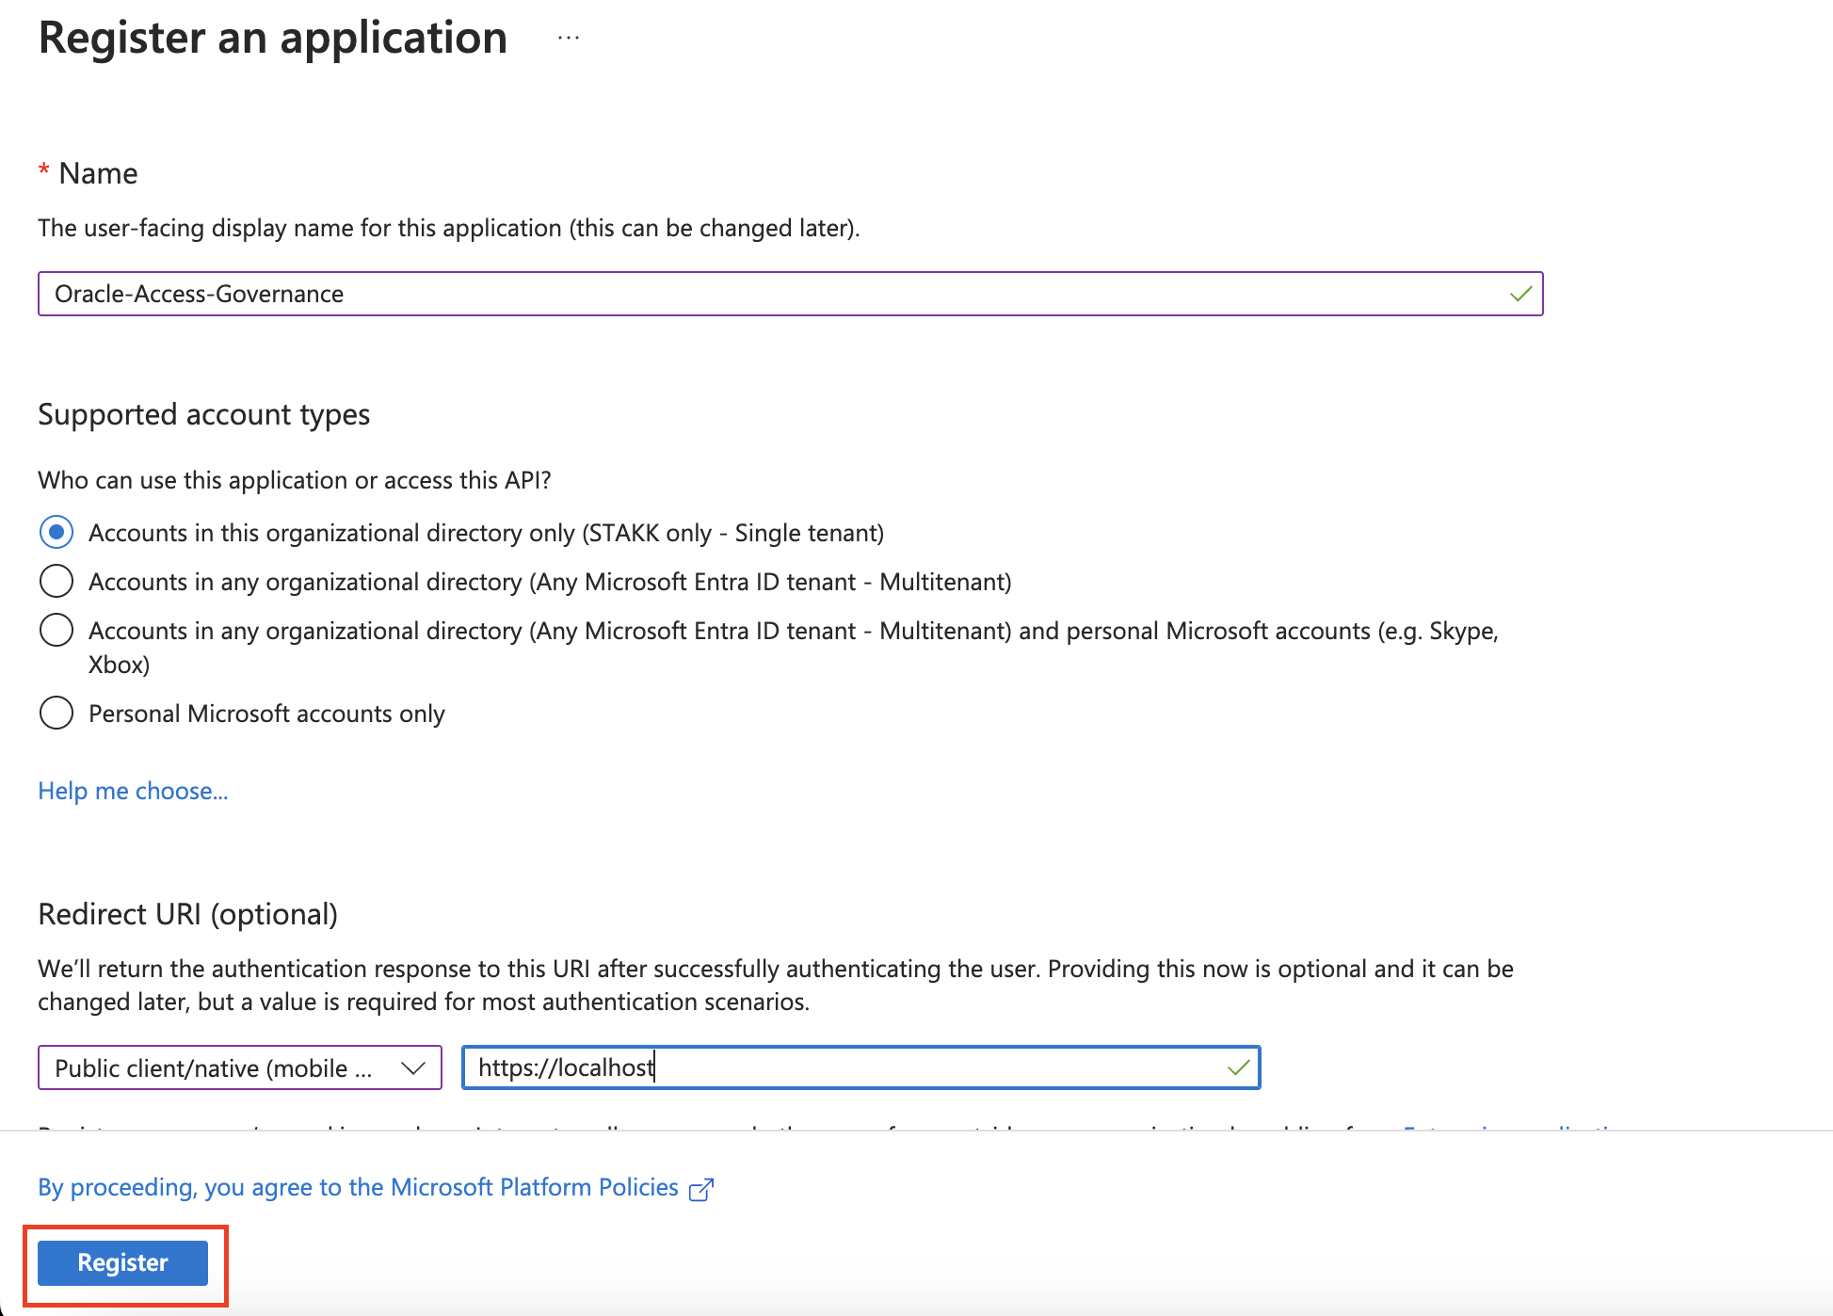The image size is (1833, 1316).
Task: Click the 'user-facing display name' description text
Action: (x=449, y=229)
